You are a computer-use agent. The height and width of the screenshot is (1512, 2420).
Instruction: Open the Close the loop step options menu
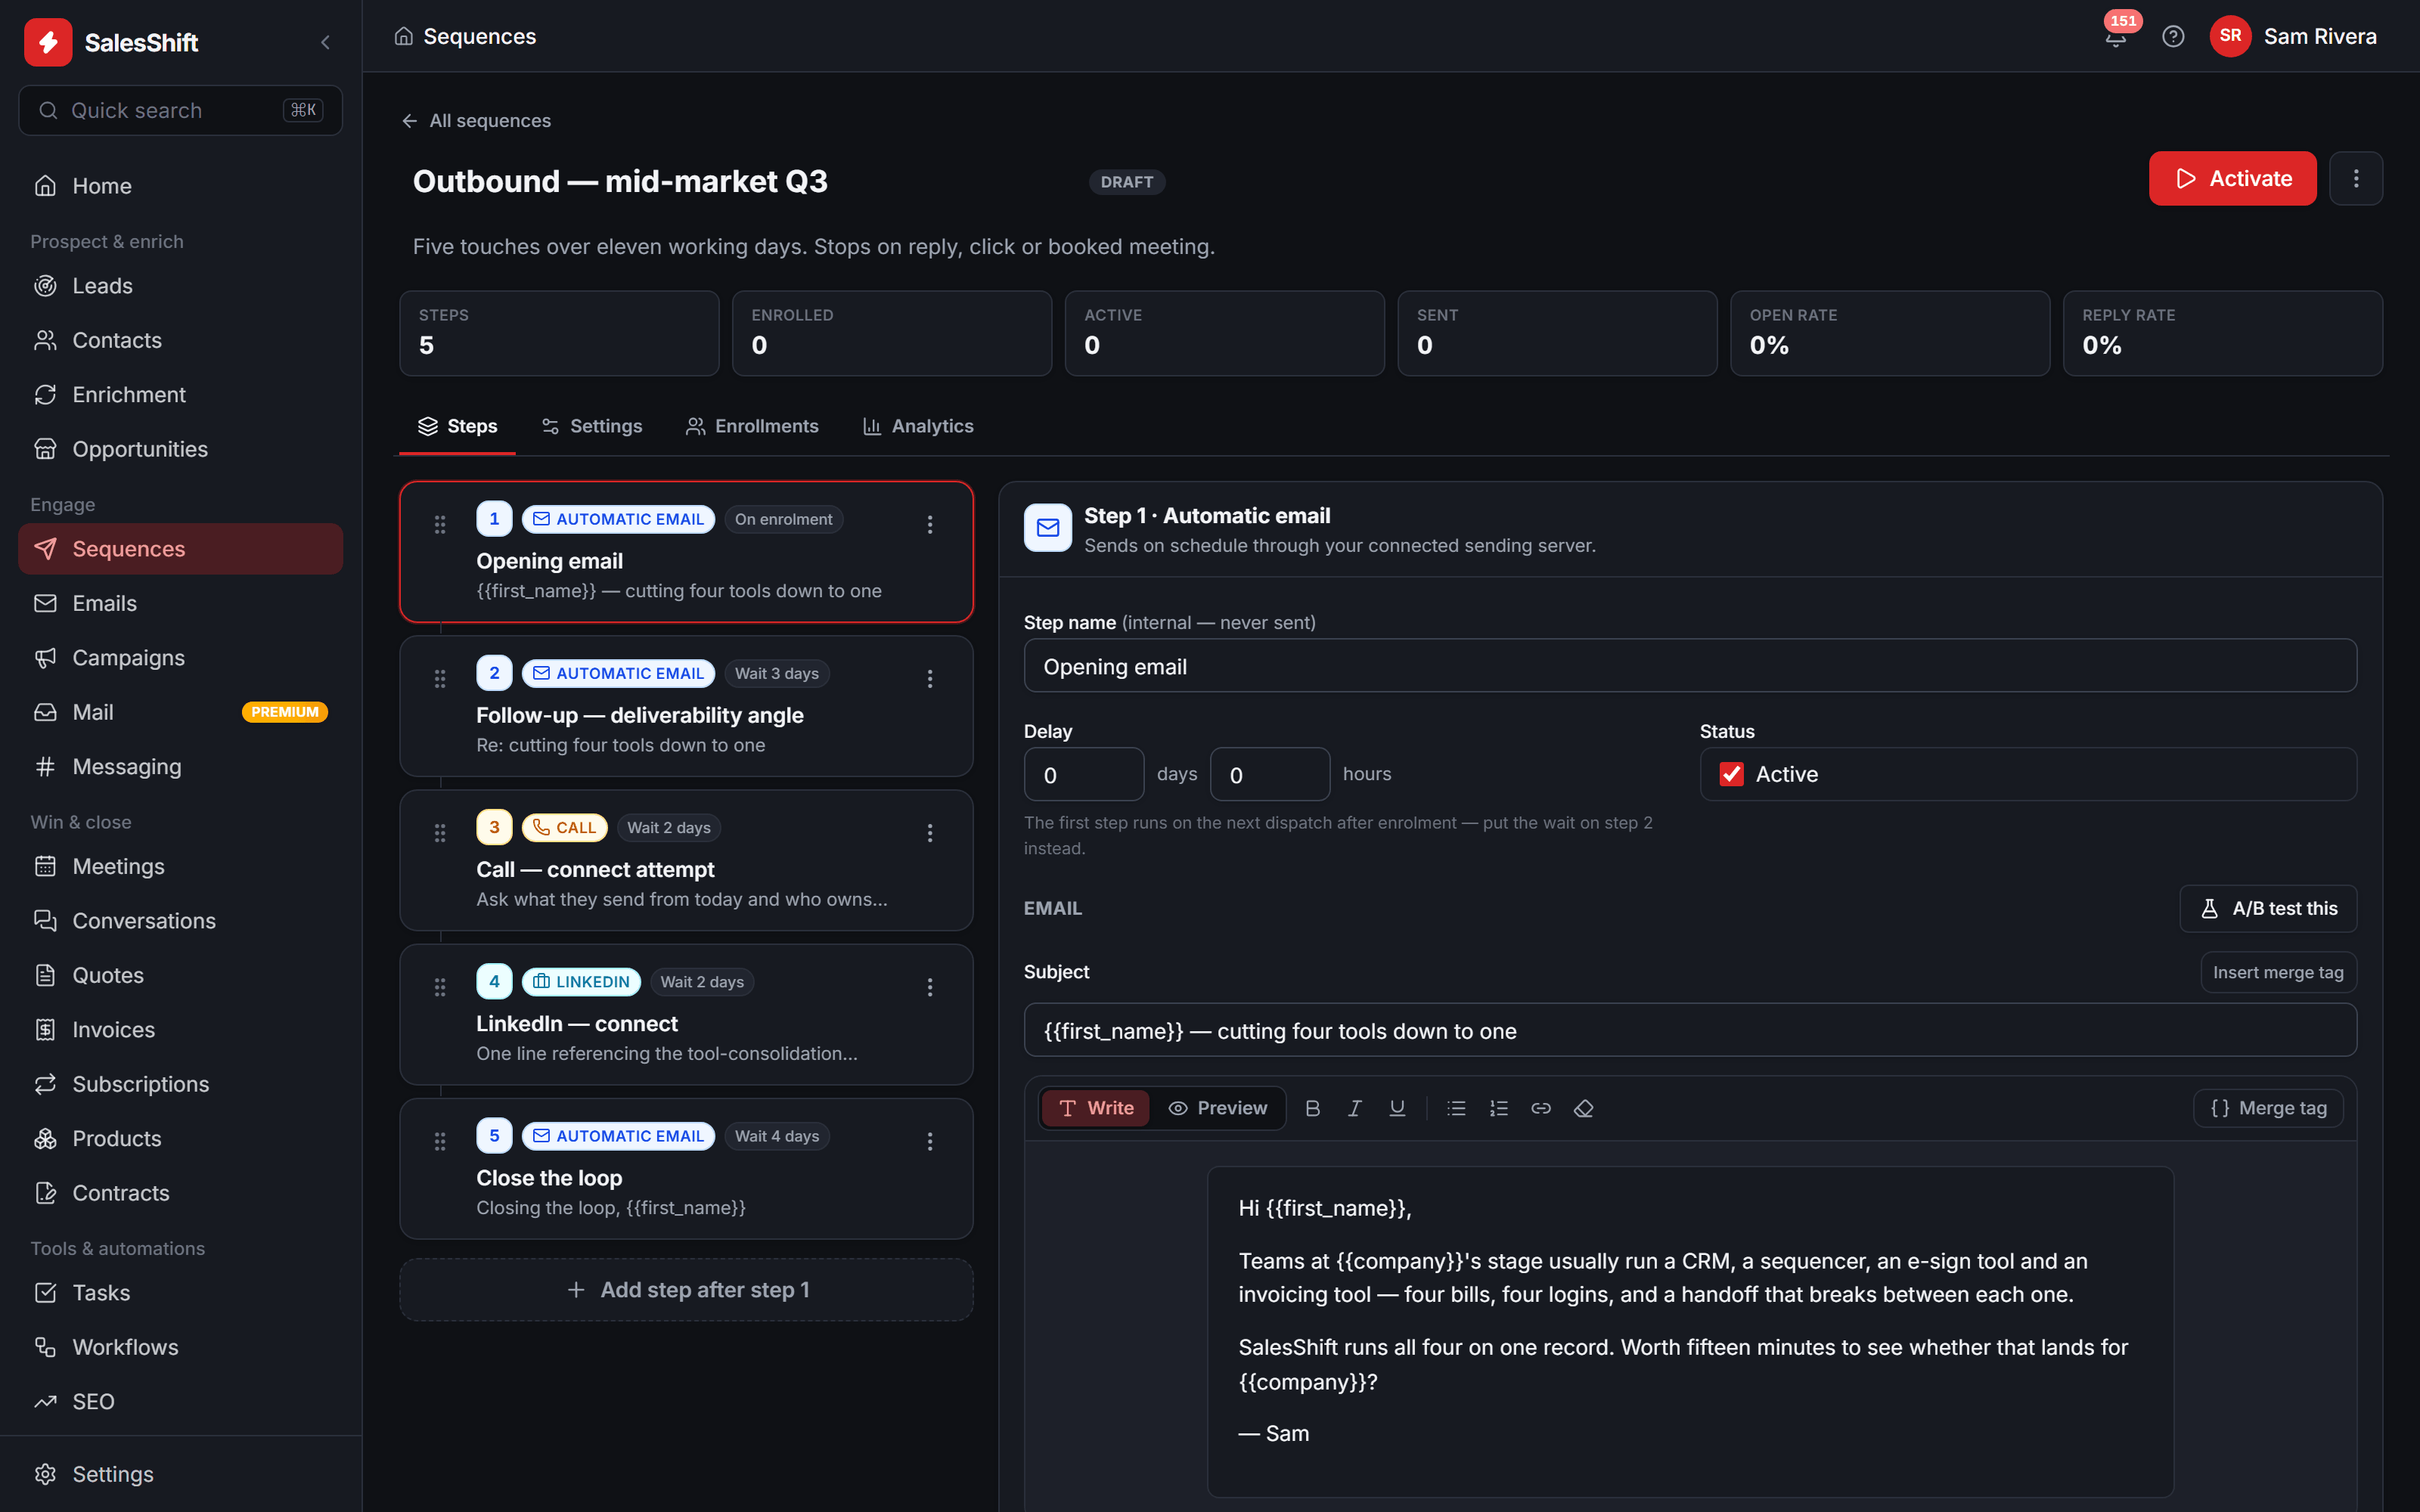coord(930,1141)
